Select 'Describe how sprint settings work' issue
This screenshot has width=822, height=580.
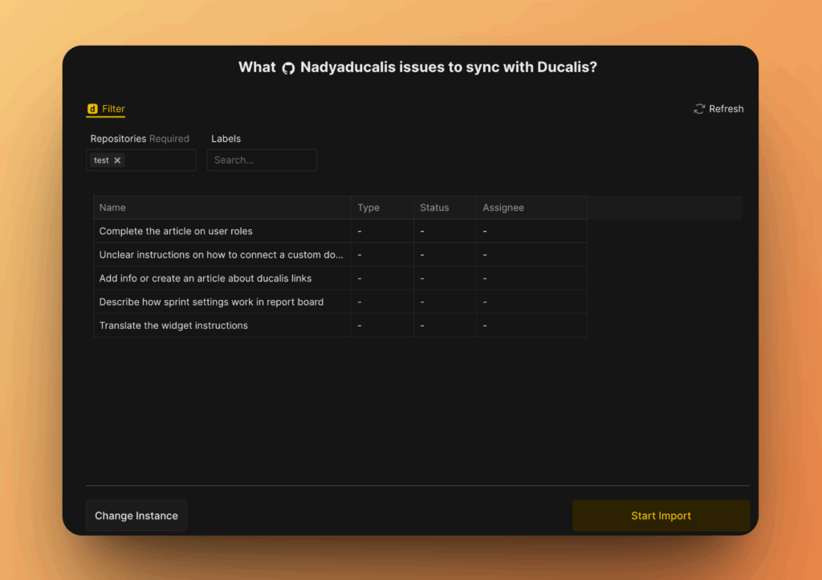(x=211, y=302)
